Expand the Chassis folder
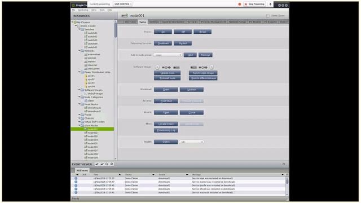 pyautogui.click(x=80, y=118)
